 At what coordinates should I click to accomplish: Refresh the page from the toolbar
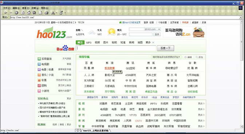coord(23,13)
